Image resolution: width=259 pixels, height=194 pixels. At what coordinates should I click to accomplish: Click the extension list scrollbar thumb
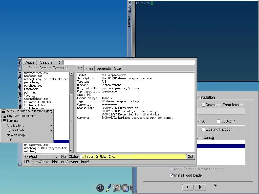71,121
